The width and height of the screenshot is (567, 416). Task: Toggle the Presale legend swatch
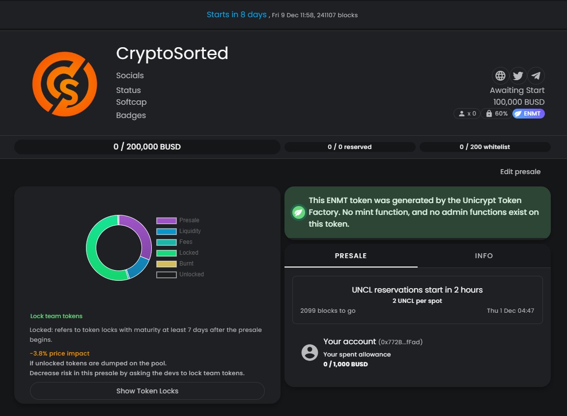[167, 220]
